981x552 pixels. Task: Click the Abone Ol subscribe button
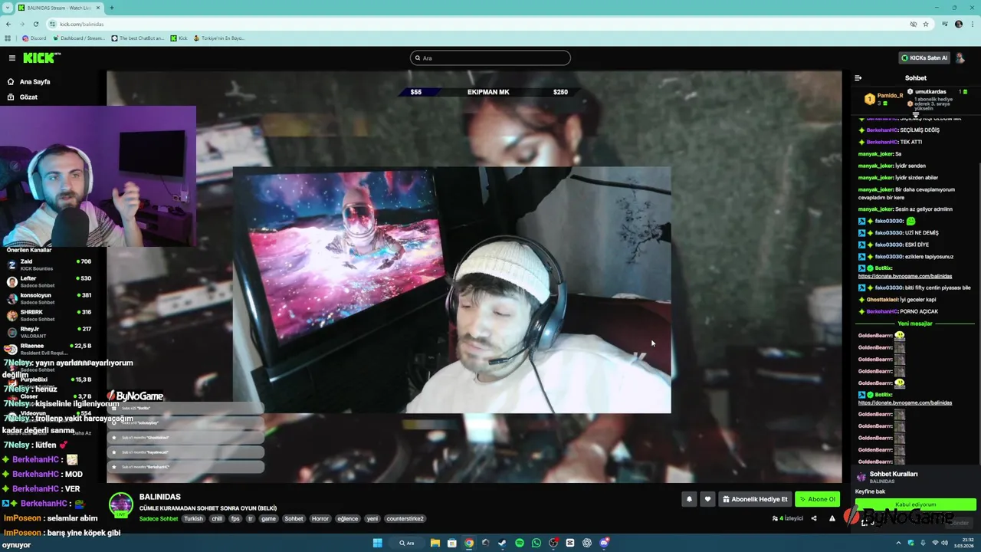[817, 499]
